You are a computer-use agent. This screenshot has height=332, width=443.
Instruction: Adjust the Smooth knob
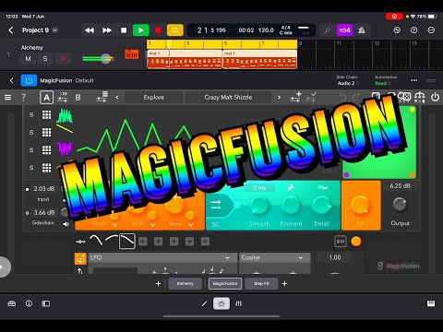click(259, 205)
